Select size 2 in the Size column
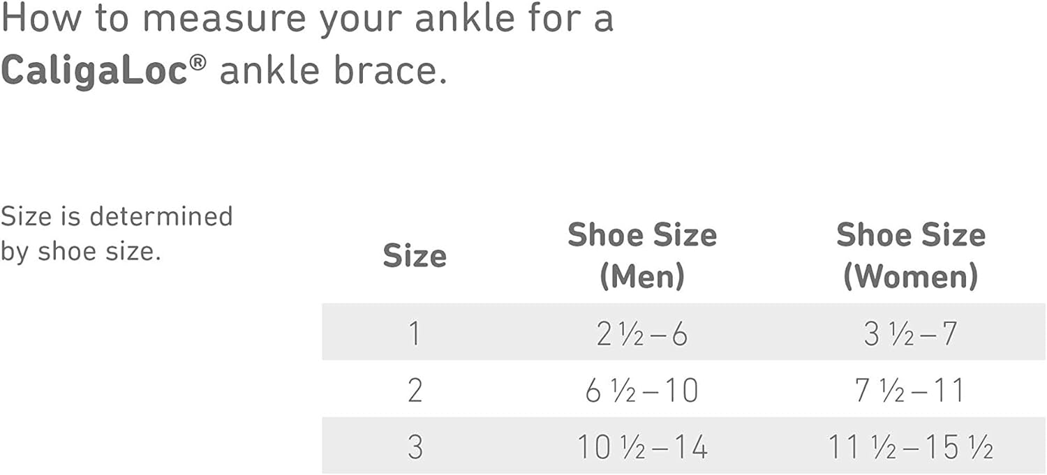 (x=415, y=390)
